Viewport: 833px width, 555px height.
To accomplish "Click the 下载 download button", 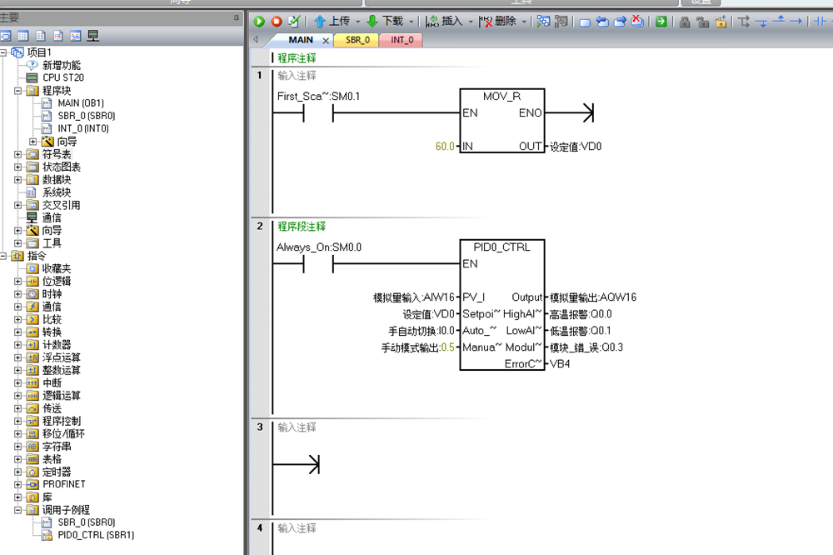I will (384, 22).
